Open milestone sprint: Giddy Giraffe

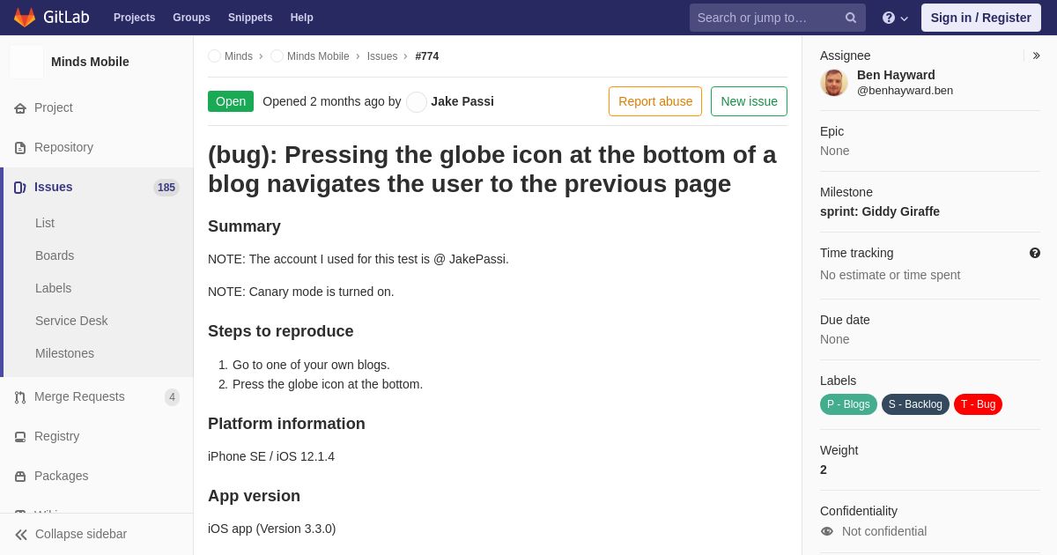point(880,211)
